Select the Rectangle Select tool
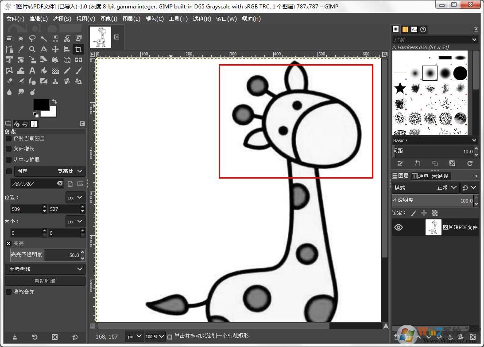Viewport: 484px width, 347px height. click(x=9, y=39)
